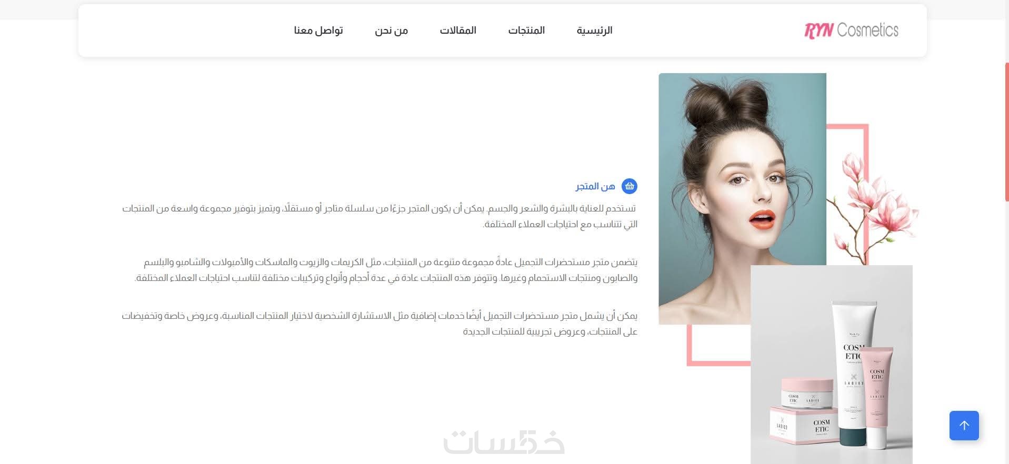Image resolution: width=1009 pixels, height=464 pixels.
Task: Click paragraph starting with يتضمن متجر مستحضرات
Action: click(x=386, y=270)
